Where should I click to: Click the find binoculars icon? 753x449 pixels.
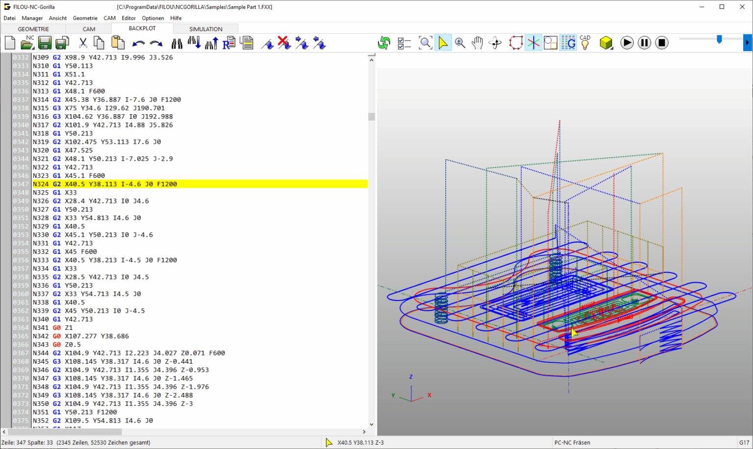pos(176,43)
